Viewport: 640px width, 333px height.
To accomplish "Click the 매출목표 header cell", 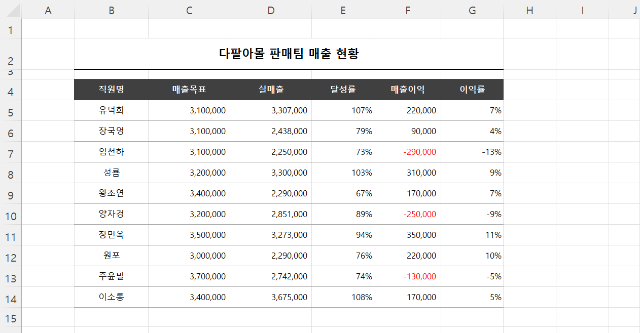I will click(x=189, y=90).
